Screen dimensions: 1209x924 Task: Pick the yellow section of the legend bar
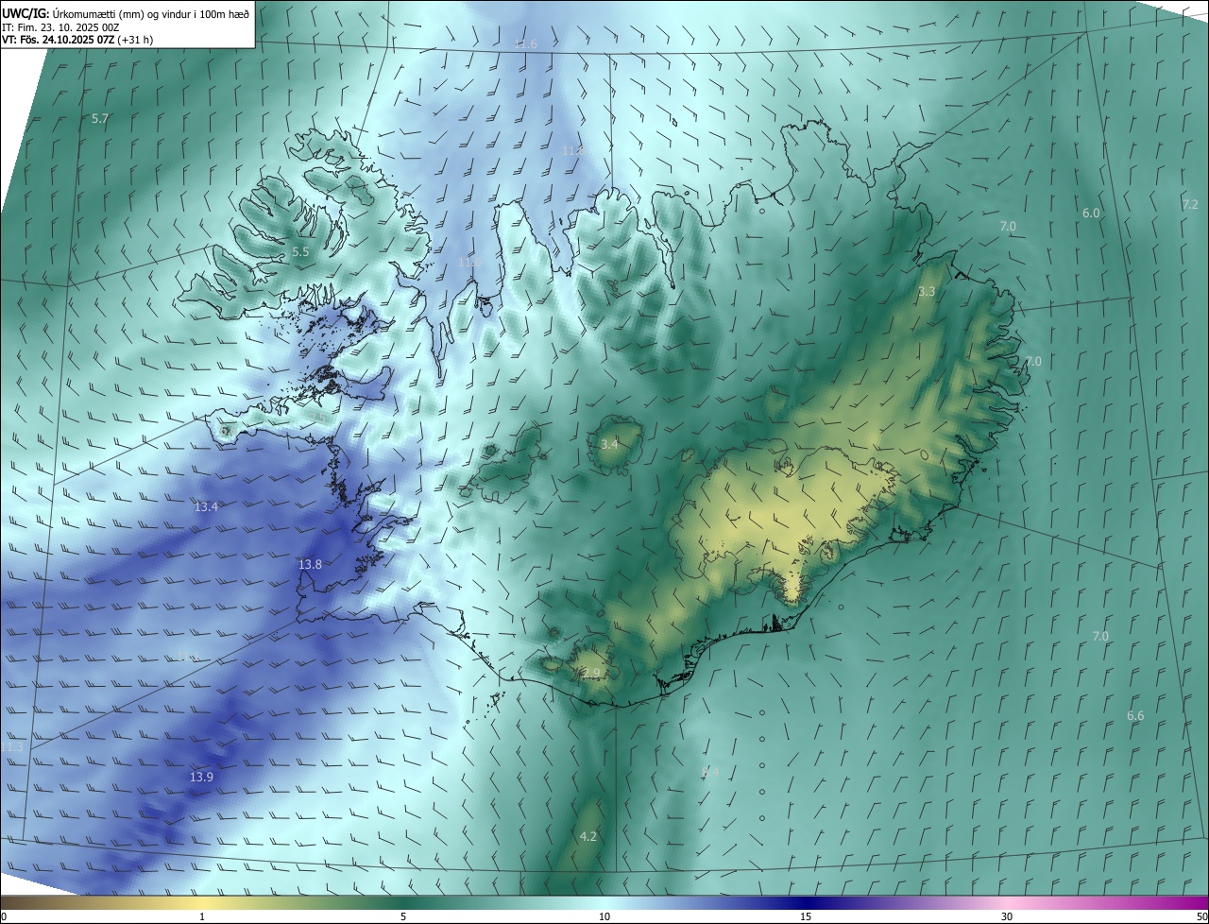[203, 902]
